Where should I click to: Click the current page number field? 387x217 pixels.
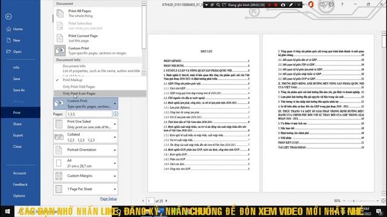150,201
